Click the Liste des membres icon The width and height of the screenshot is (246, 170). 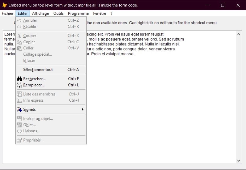tap(19, 94)
